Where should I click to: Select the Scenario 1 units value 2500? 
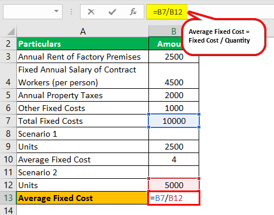point(174,147)
